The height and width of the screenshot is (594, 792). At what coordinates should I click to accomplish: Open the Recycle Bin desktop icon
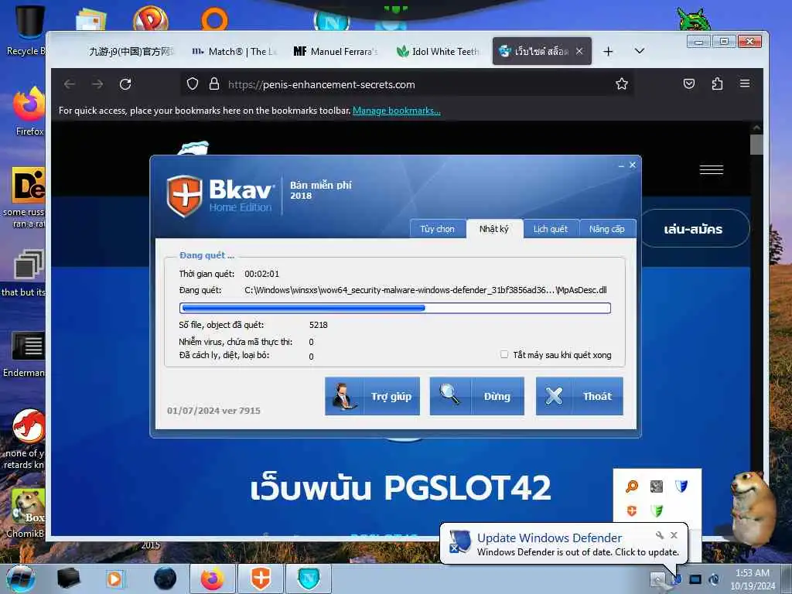pos(26,30)
